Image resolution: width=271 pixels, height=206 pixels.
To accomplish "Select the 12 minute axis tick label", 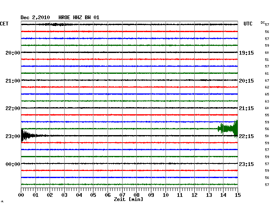I will [194, 195].
